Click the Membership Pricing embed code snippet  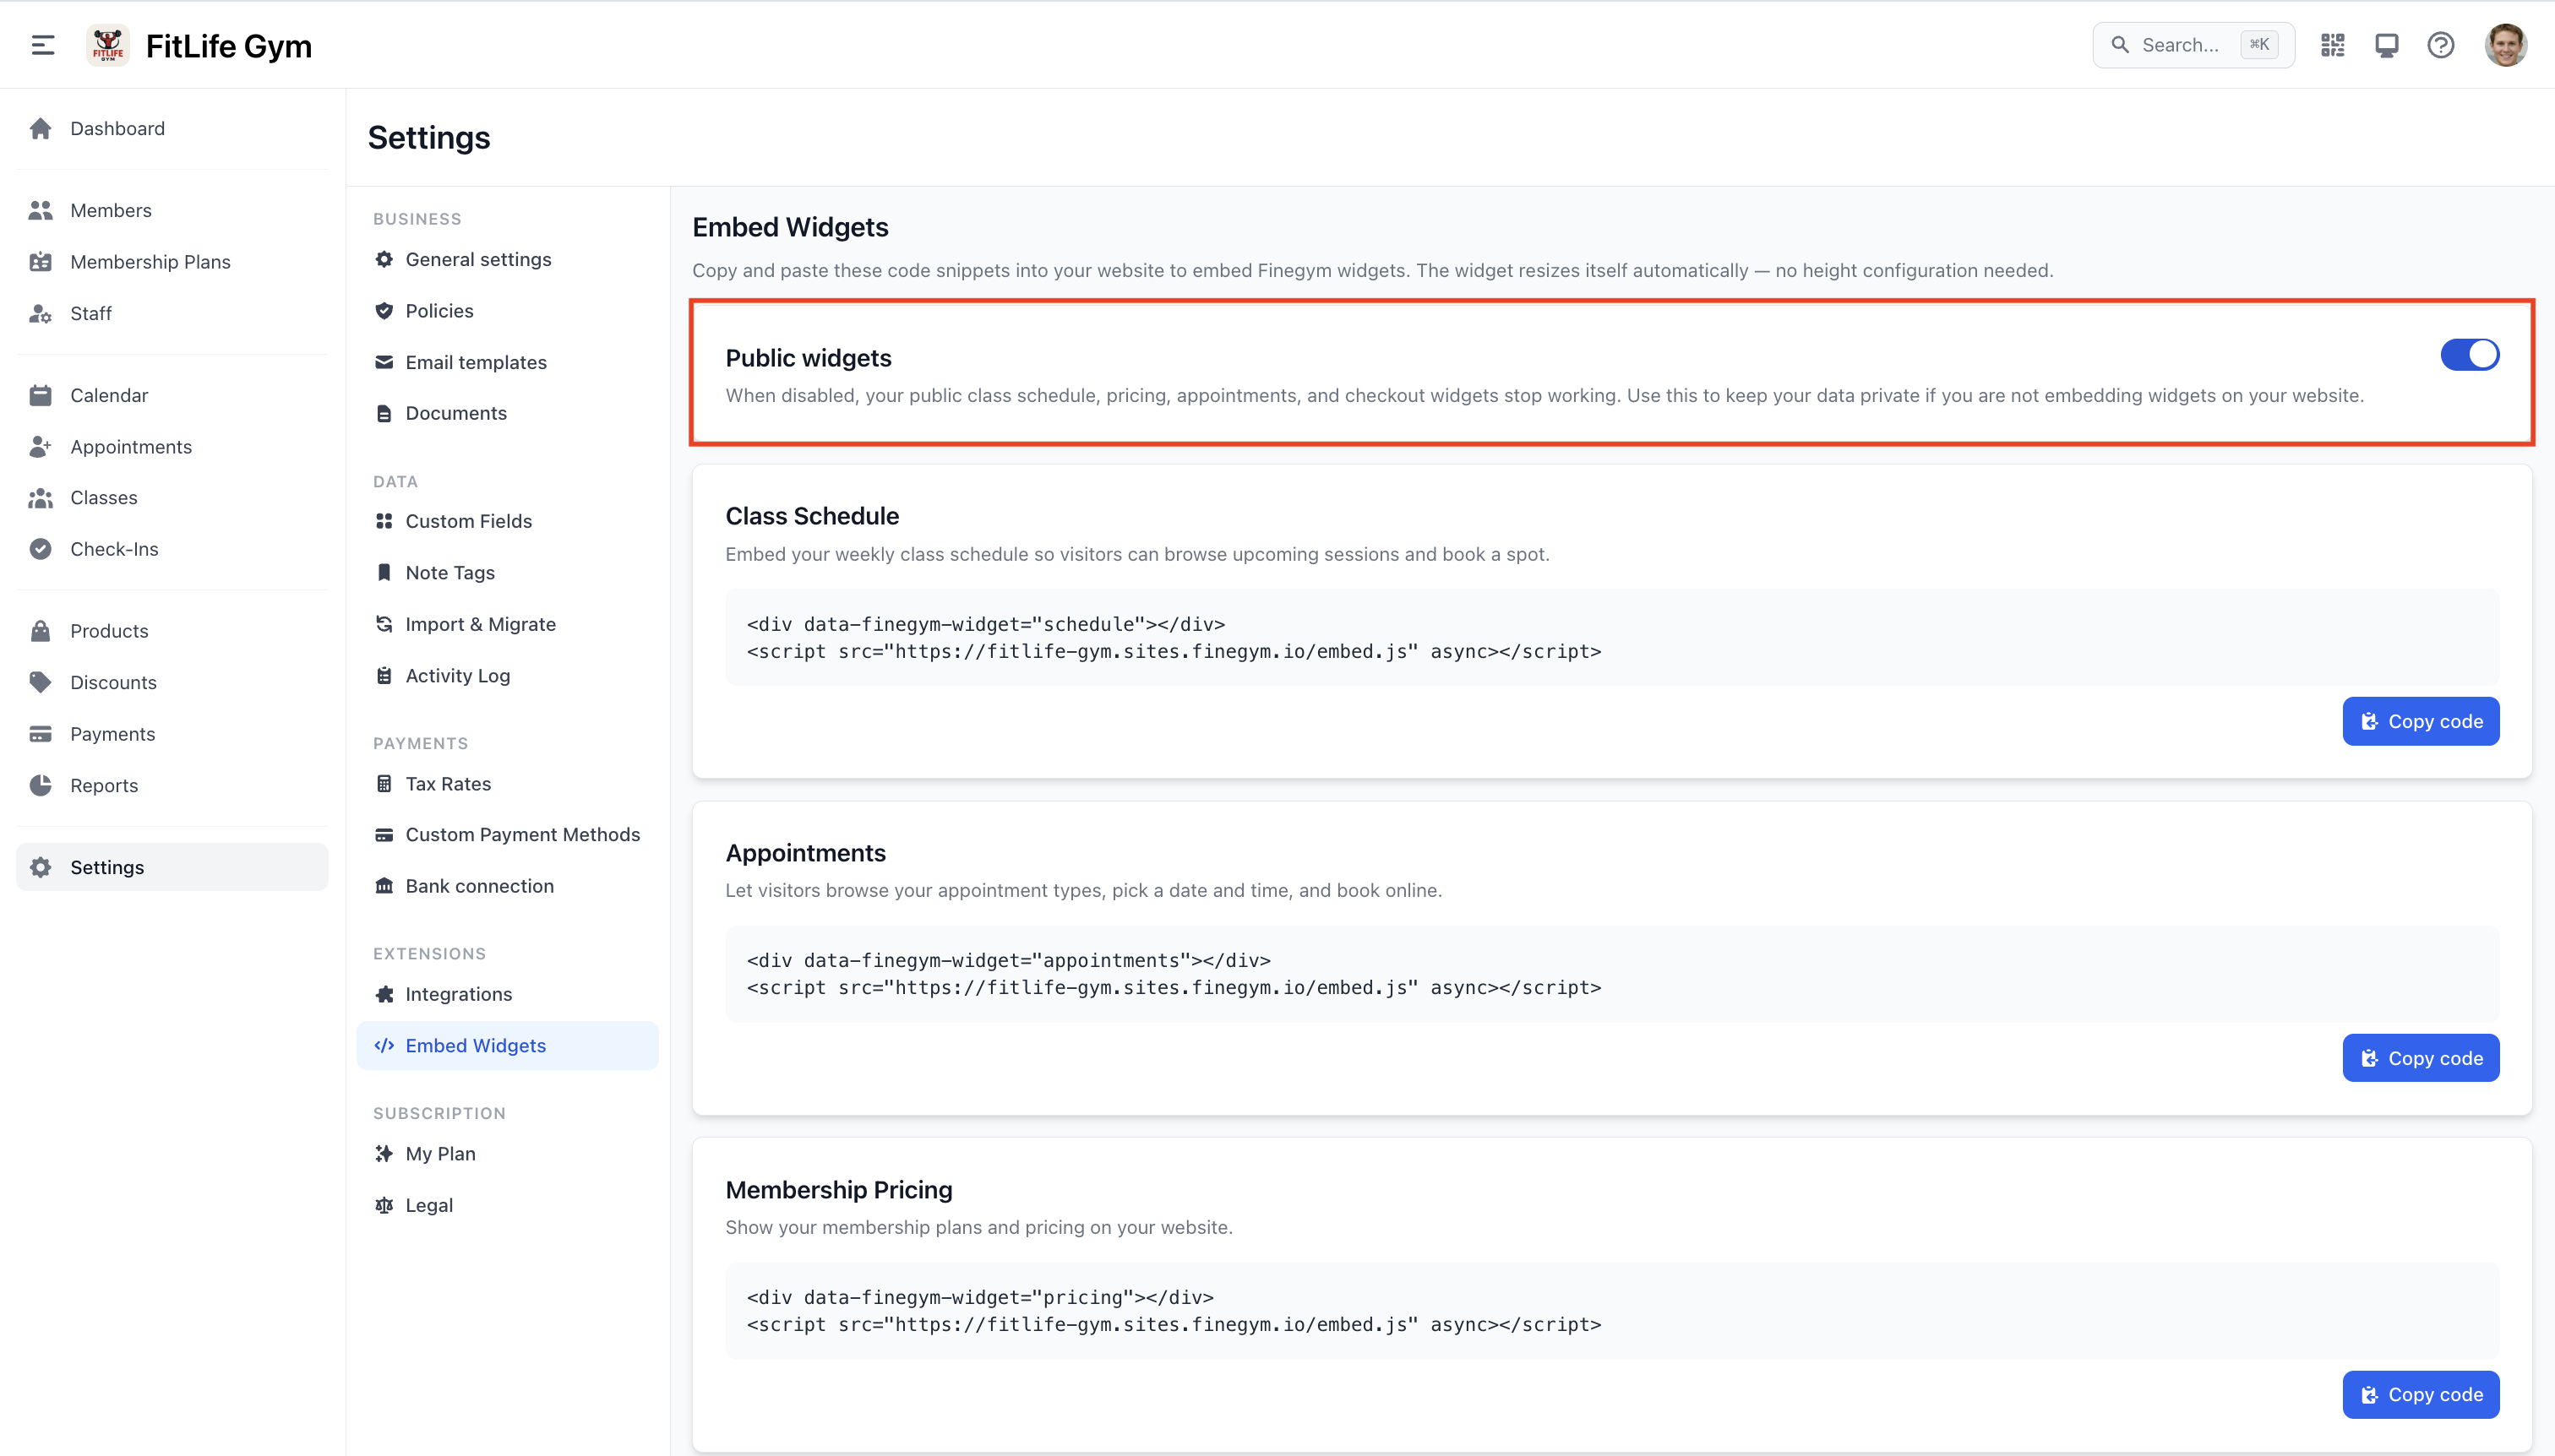click(1611, 1311)
